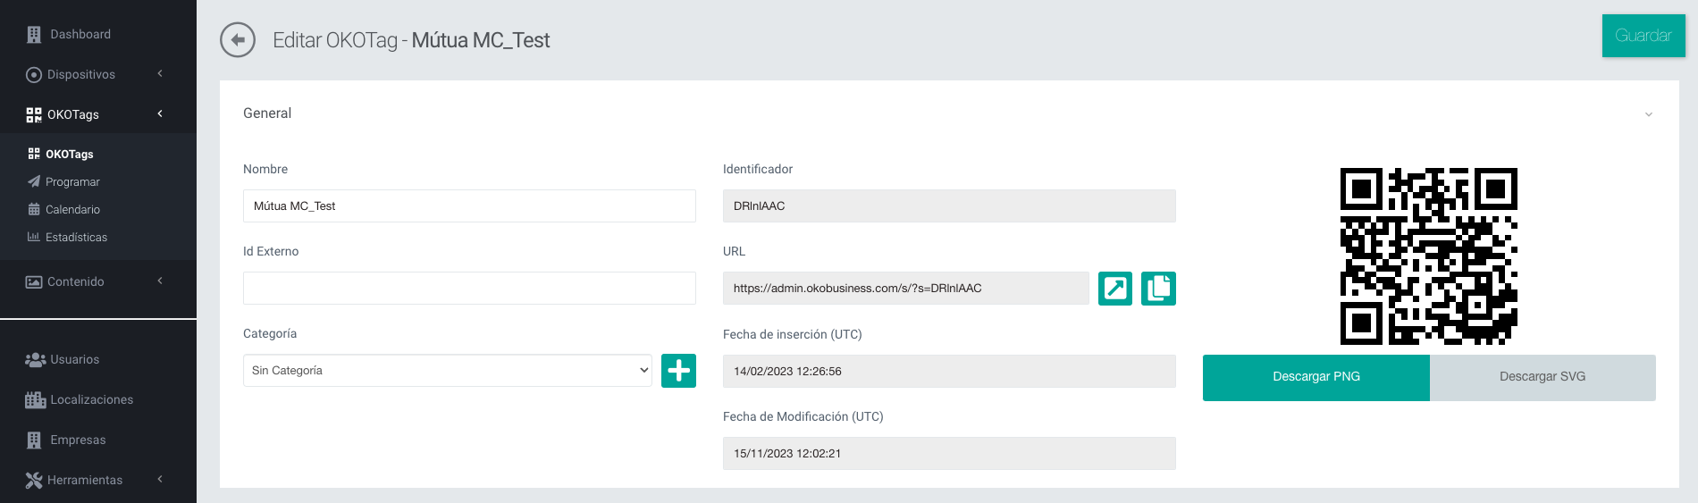
Task: Expand the Contenido menu chevron
Action: (x=160, y=281)
